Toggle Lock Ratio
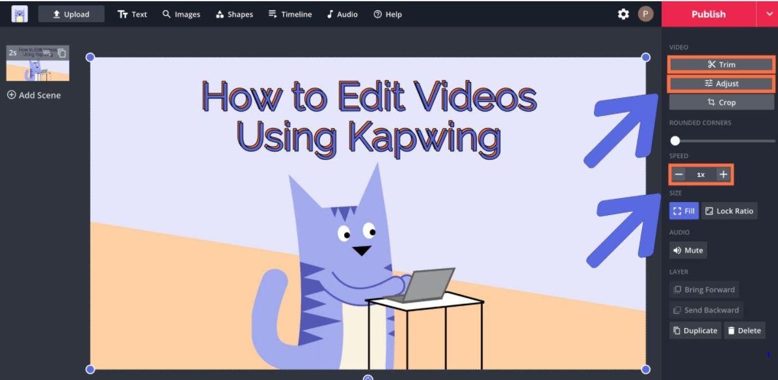Screen dimensions: 778x380 (729, 211)
